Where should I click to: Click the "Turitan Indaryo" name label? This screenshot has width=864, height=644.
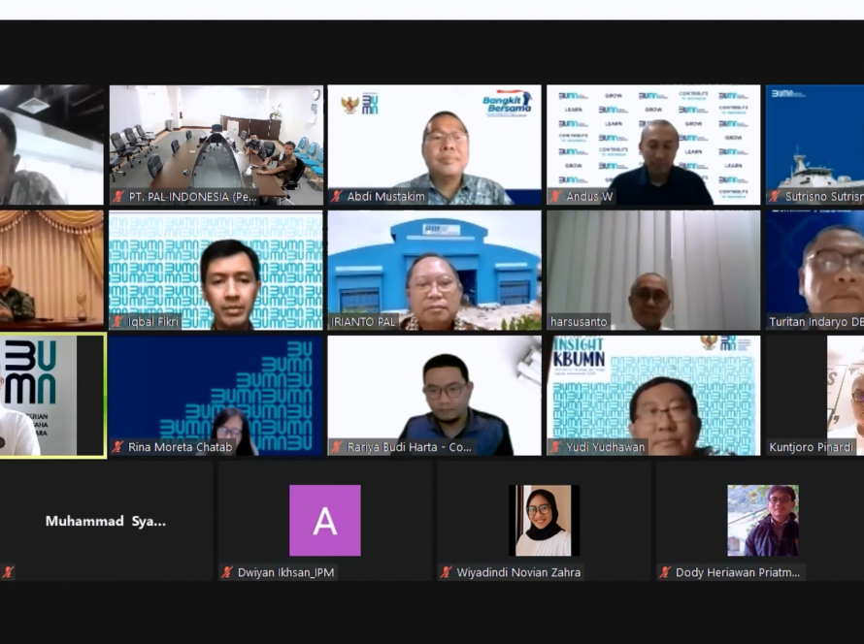click(816, 322)
